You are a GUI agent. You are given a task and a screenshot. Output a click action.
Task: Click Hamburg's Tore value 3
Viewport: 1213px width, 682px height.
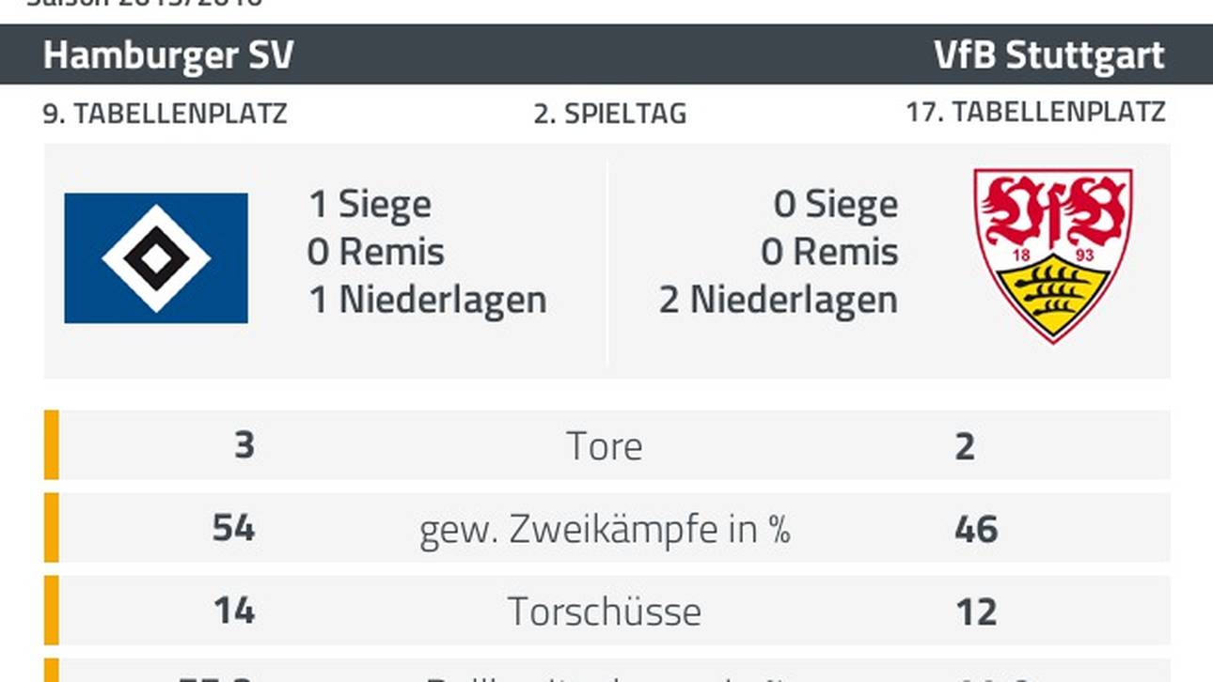click(x=244, y=445)
